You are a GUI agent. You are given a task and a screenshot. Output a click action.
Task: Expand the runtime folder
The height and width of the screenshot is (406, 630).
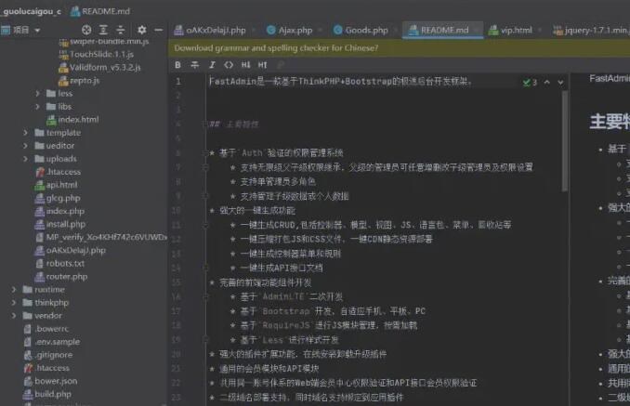[14, 290]
